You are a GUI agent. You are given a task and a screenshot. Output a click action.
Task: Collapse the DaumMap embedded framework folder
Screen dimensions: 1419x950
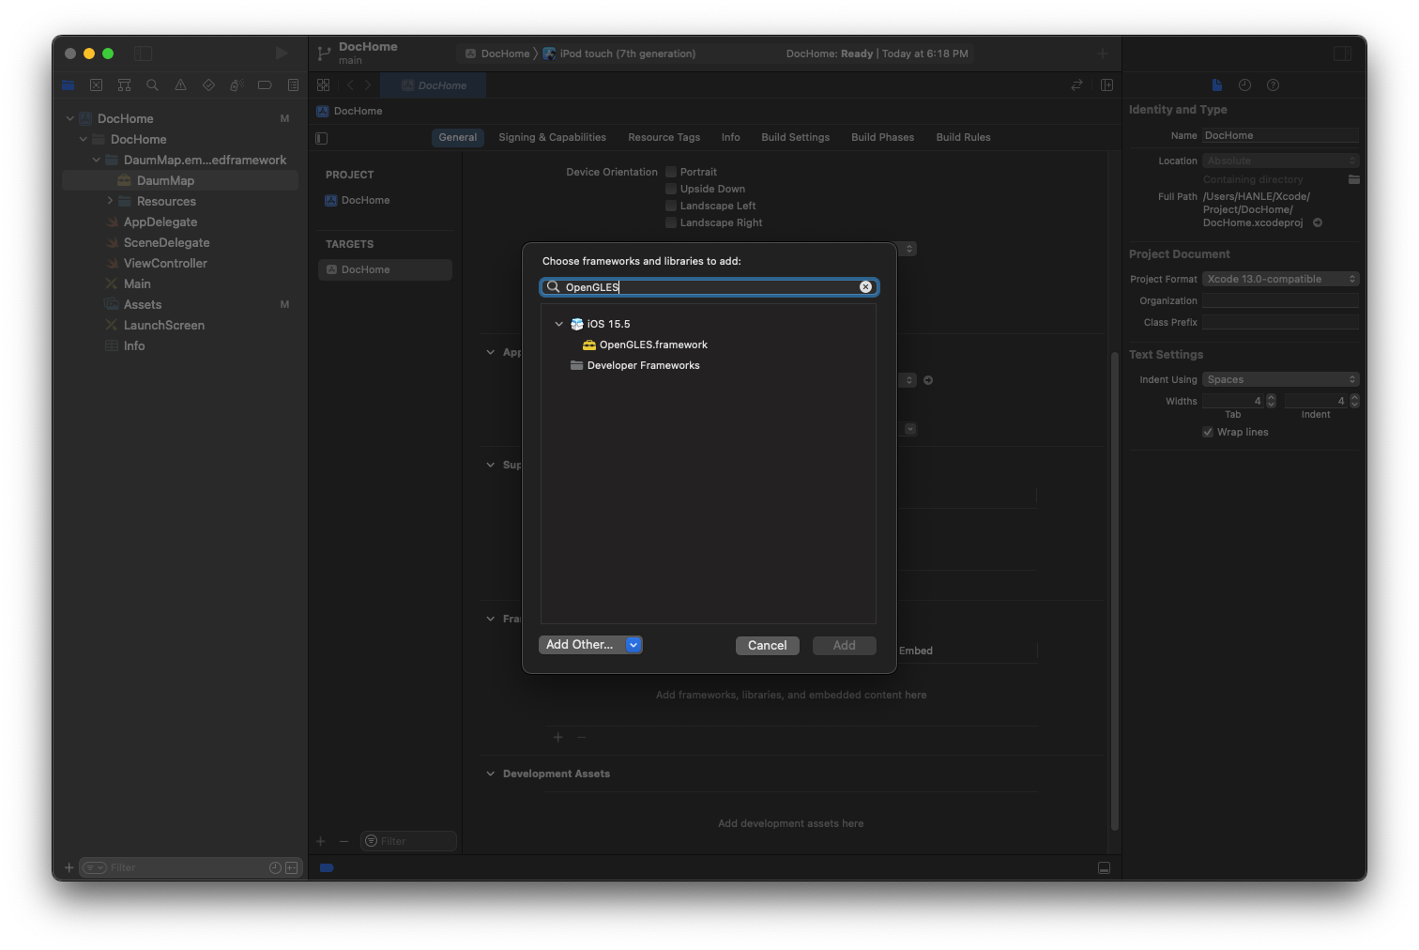click(x=96, y=160)
